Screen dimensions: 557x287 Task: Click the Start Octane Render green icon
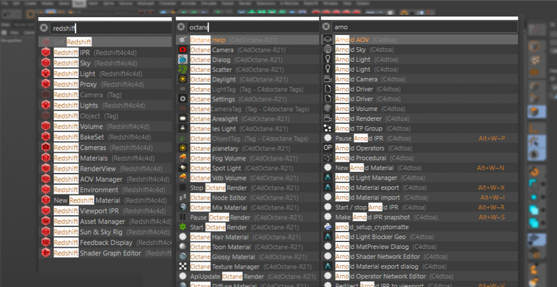(182, 227)
